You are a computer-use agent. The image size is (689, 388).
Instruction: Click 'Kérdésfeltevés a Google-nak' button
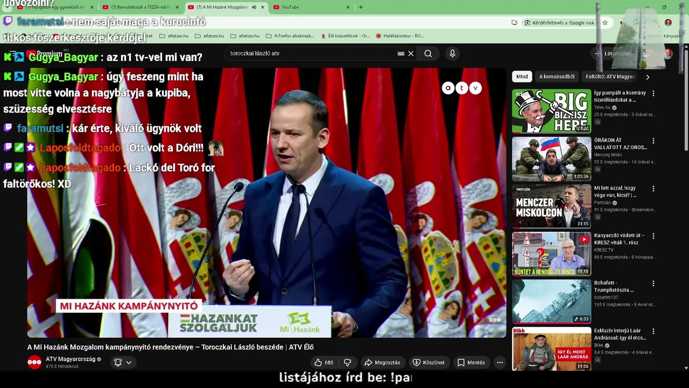[559, 23]
